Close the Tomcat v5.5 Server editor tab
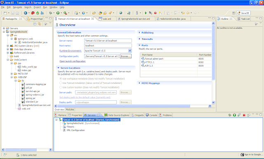 tap(92, 19)
